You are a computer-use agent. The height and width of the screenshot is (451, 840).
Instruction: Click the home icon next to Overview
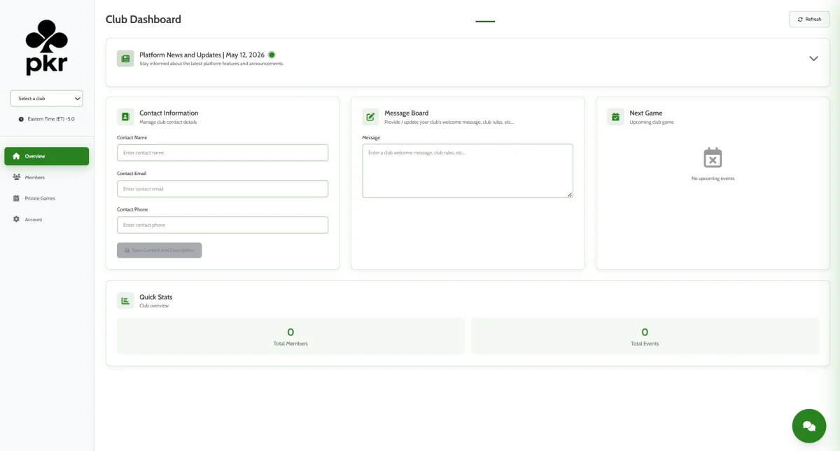point(16,156)
